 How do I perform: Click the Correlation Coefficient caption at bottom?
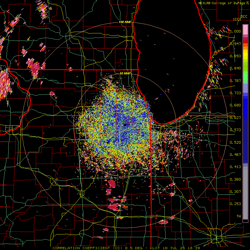click(x=126, y=248)
